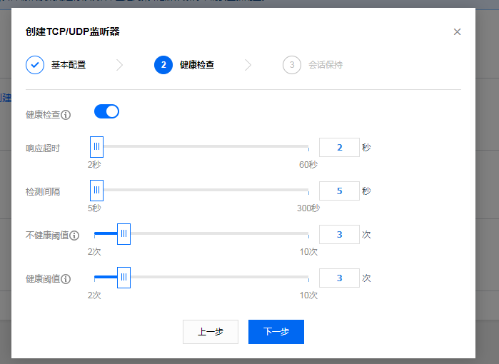Image resolution: width=499 pixels, height=364 pixels.
Task: Click 10次 label under 健康阈值 slider
Action: pyautogui.click(x=308, y=295)
